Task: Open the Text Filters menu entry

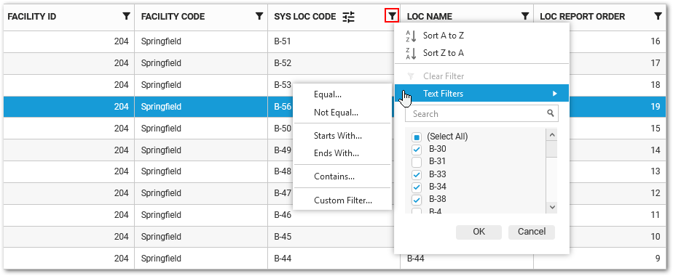Action: [481, 93]
